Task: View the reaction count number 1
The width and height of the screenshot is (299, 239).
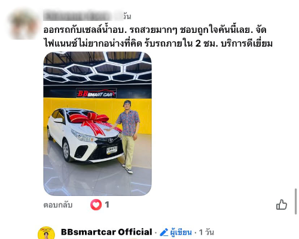Action: click(x=107, y=204)
